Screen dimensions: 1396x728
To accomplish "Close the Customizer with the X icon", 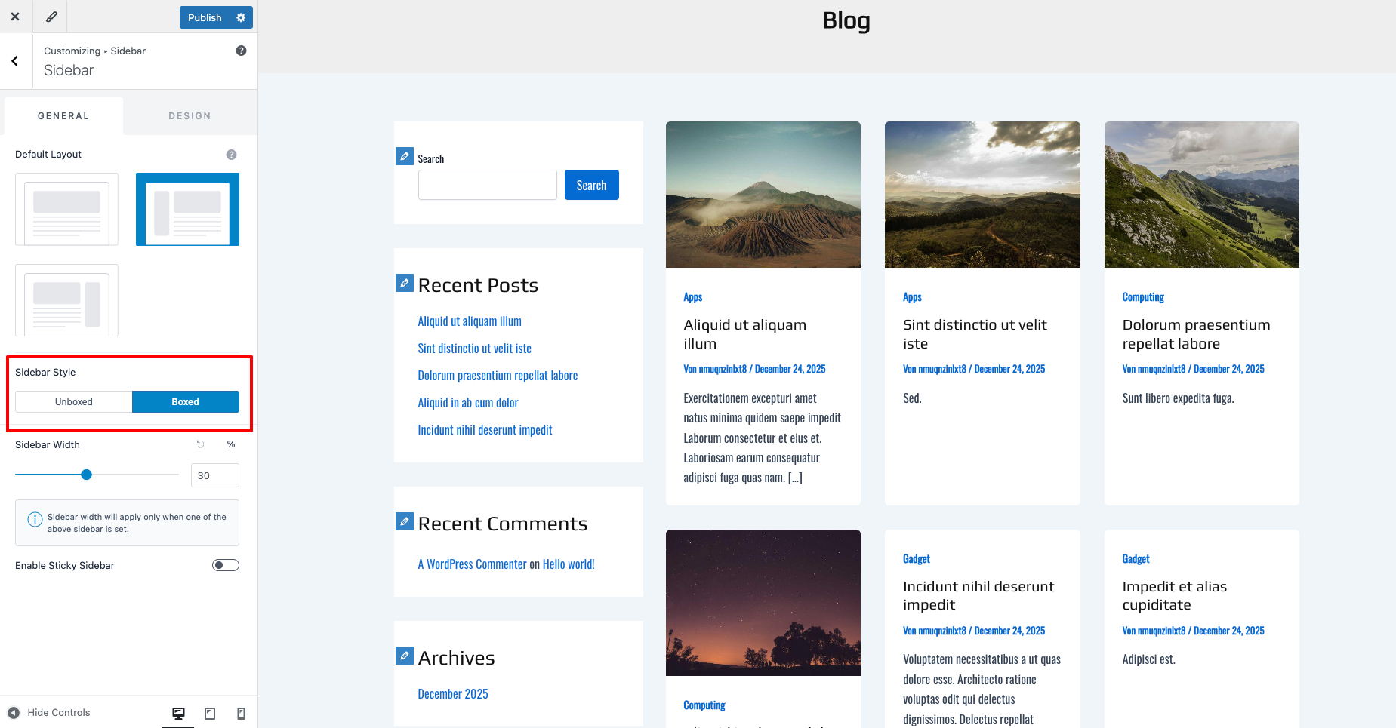I will [x=15, y=17].
